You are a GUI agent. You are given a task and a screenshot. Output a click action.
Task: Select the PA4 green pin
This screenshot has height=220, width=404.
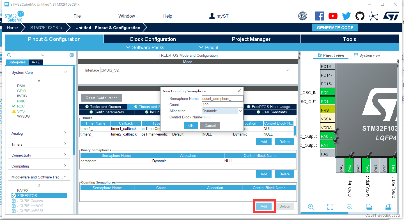(350, 165)
